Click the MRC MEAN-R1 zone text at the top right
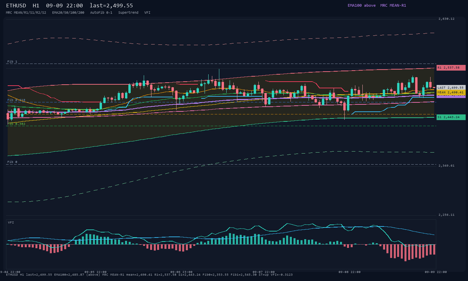Screen dimensions: 468x281 [x=393, y=5]
